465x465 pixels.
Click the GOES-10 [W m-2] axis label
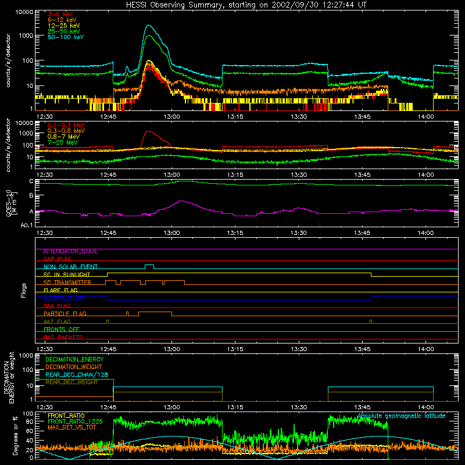click(x=12, y=203)
